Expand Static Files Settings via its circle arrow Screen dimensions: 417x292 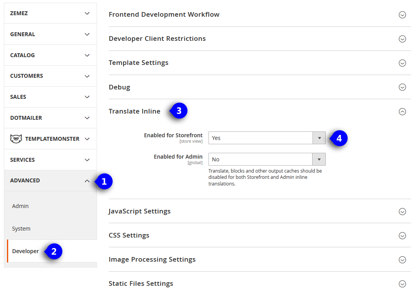(402, 284)
